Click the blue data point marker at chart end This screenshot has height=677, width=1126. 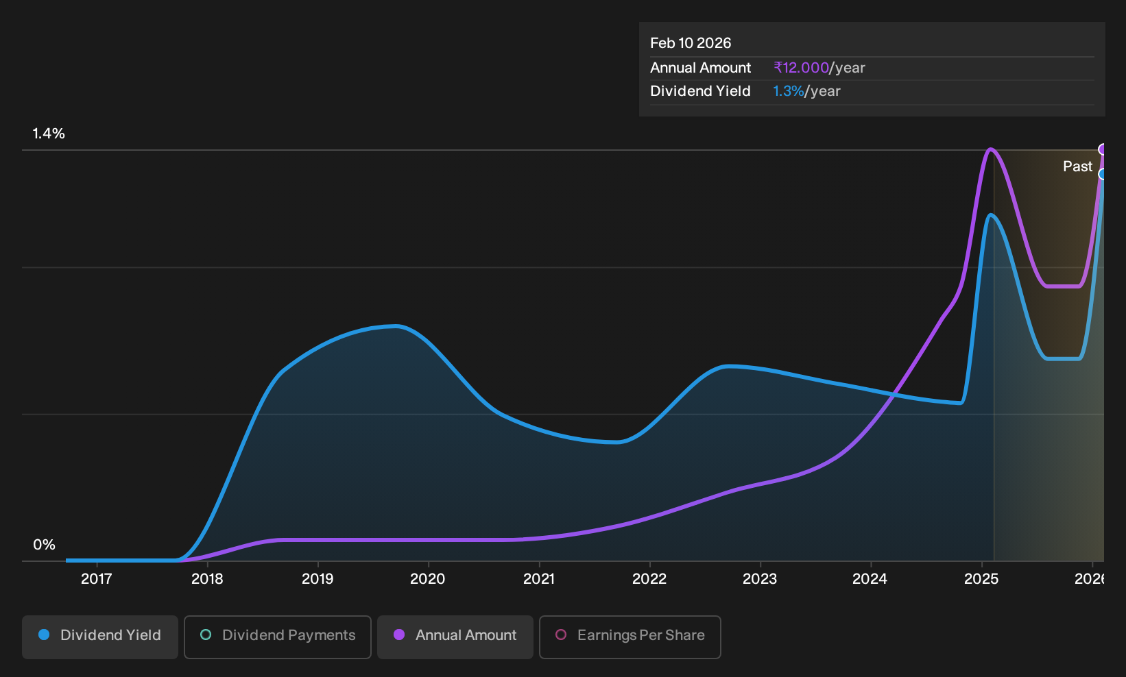[1103, 174]
